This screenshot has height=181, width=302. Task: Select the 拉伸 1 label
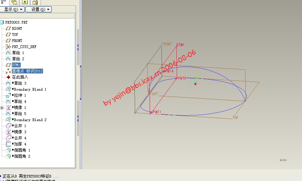tap(20, 95)
